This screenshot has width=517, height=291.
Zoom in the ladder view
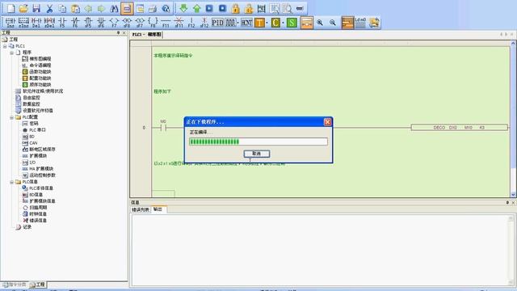click(x=320, y=23)
